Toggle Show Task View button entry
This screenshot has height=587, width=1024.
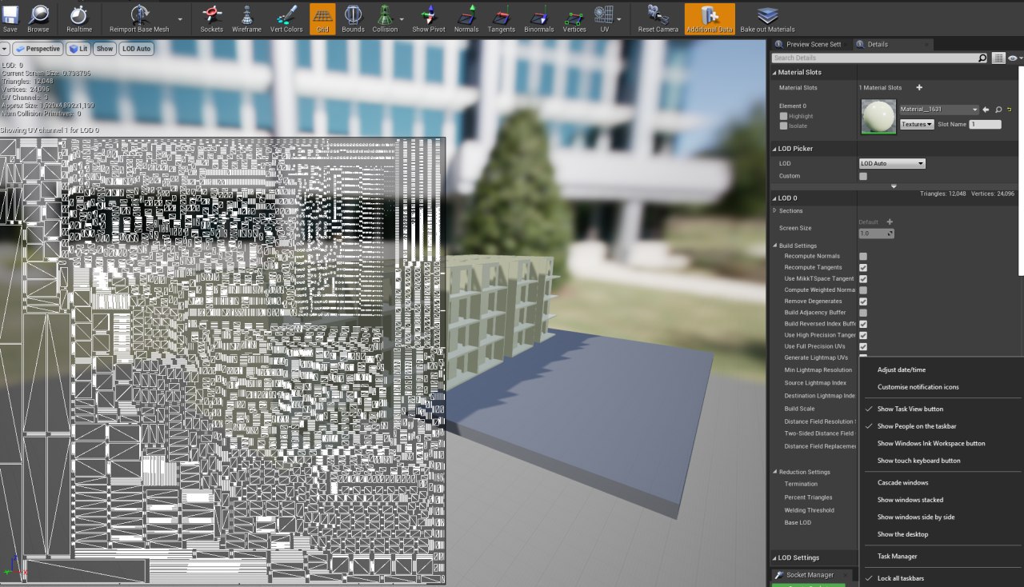click(910, 409)
